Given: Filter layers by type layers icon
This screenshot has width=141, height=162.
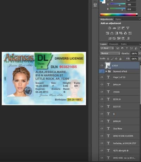Looking at the screenshot, I should (127, 48).
